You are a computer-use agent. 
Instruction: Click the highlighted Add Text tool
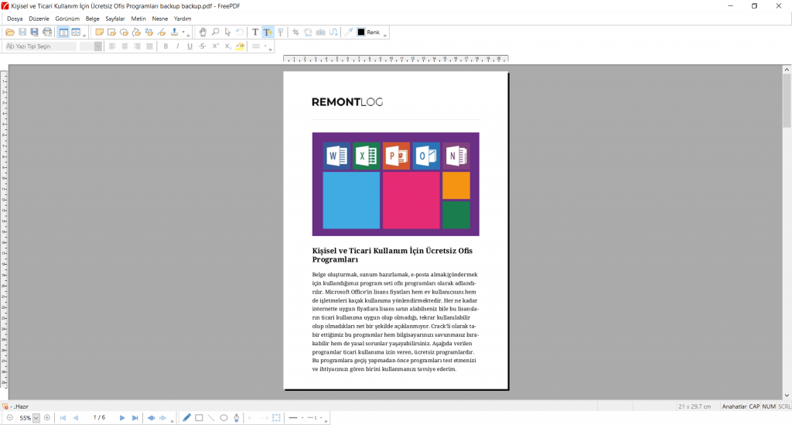coord(268,33)
